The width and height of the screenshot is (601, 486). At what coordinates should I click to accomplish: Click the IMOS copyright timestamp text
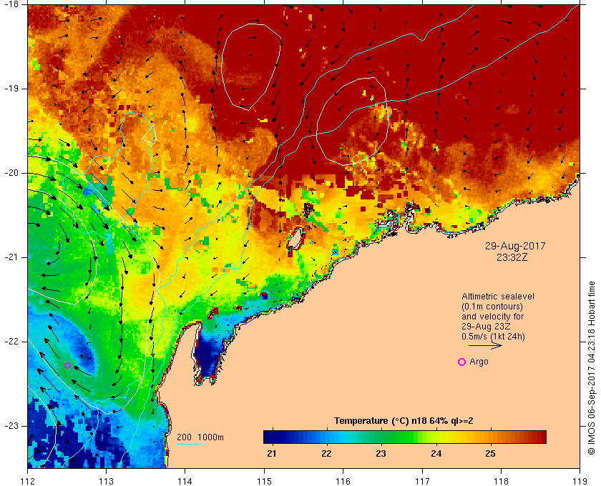coord(592,368)
